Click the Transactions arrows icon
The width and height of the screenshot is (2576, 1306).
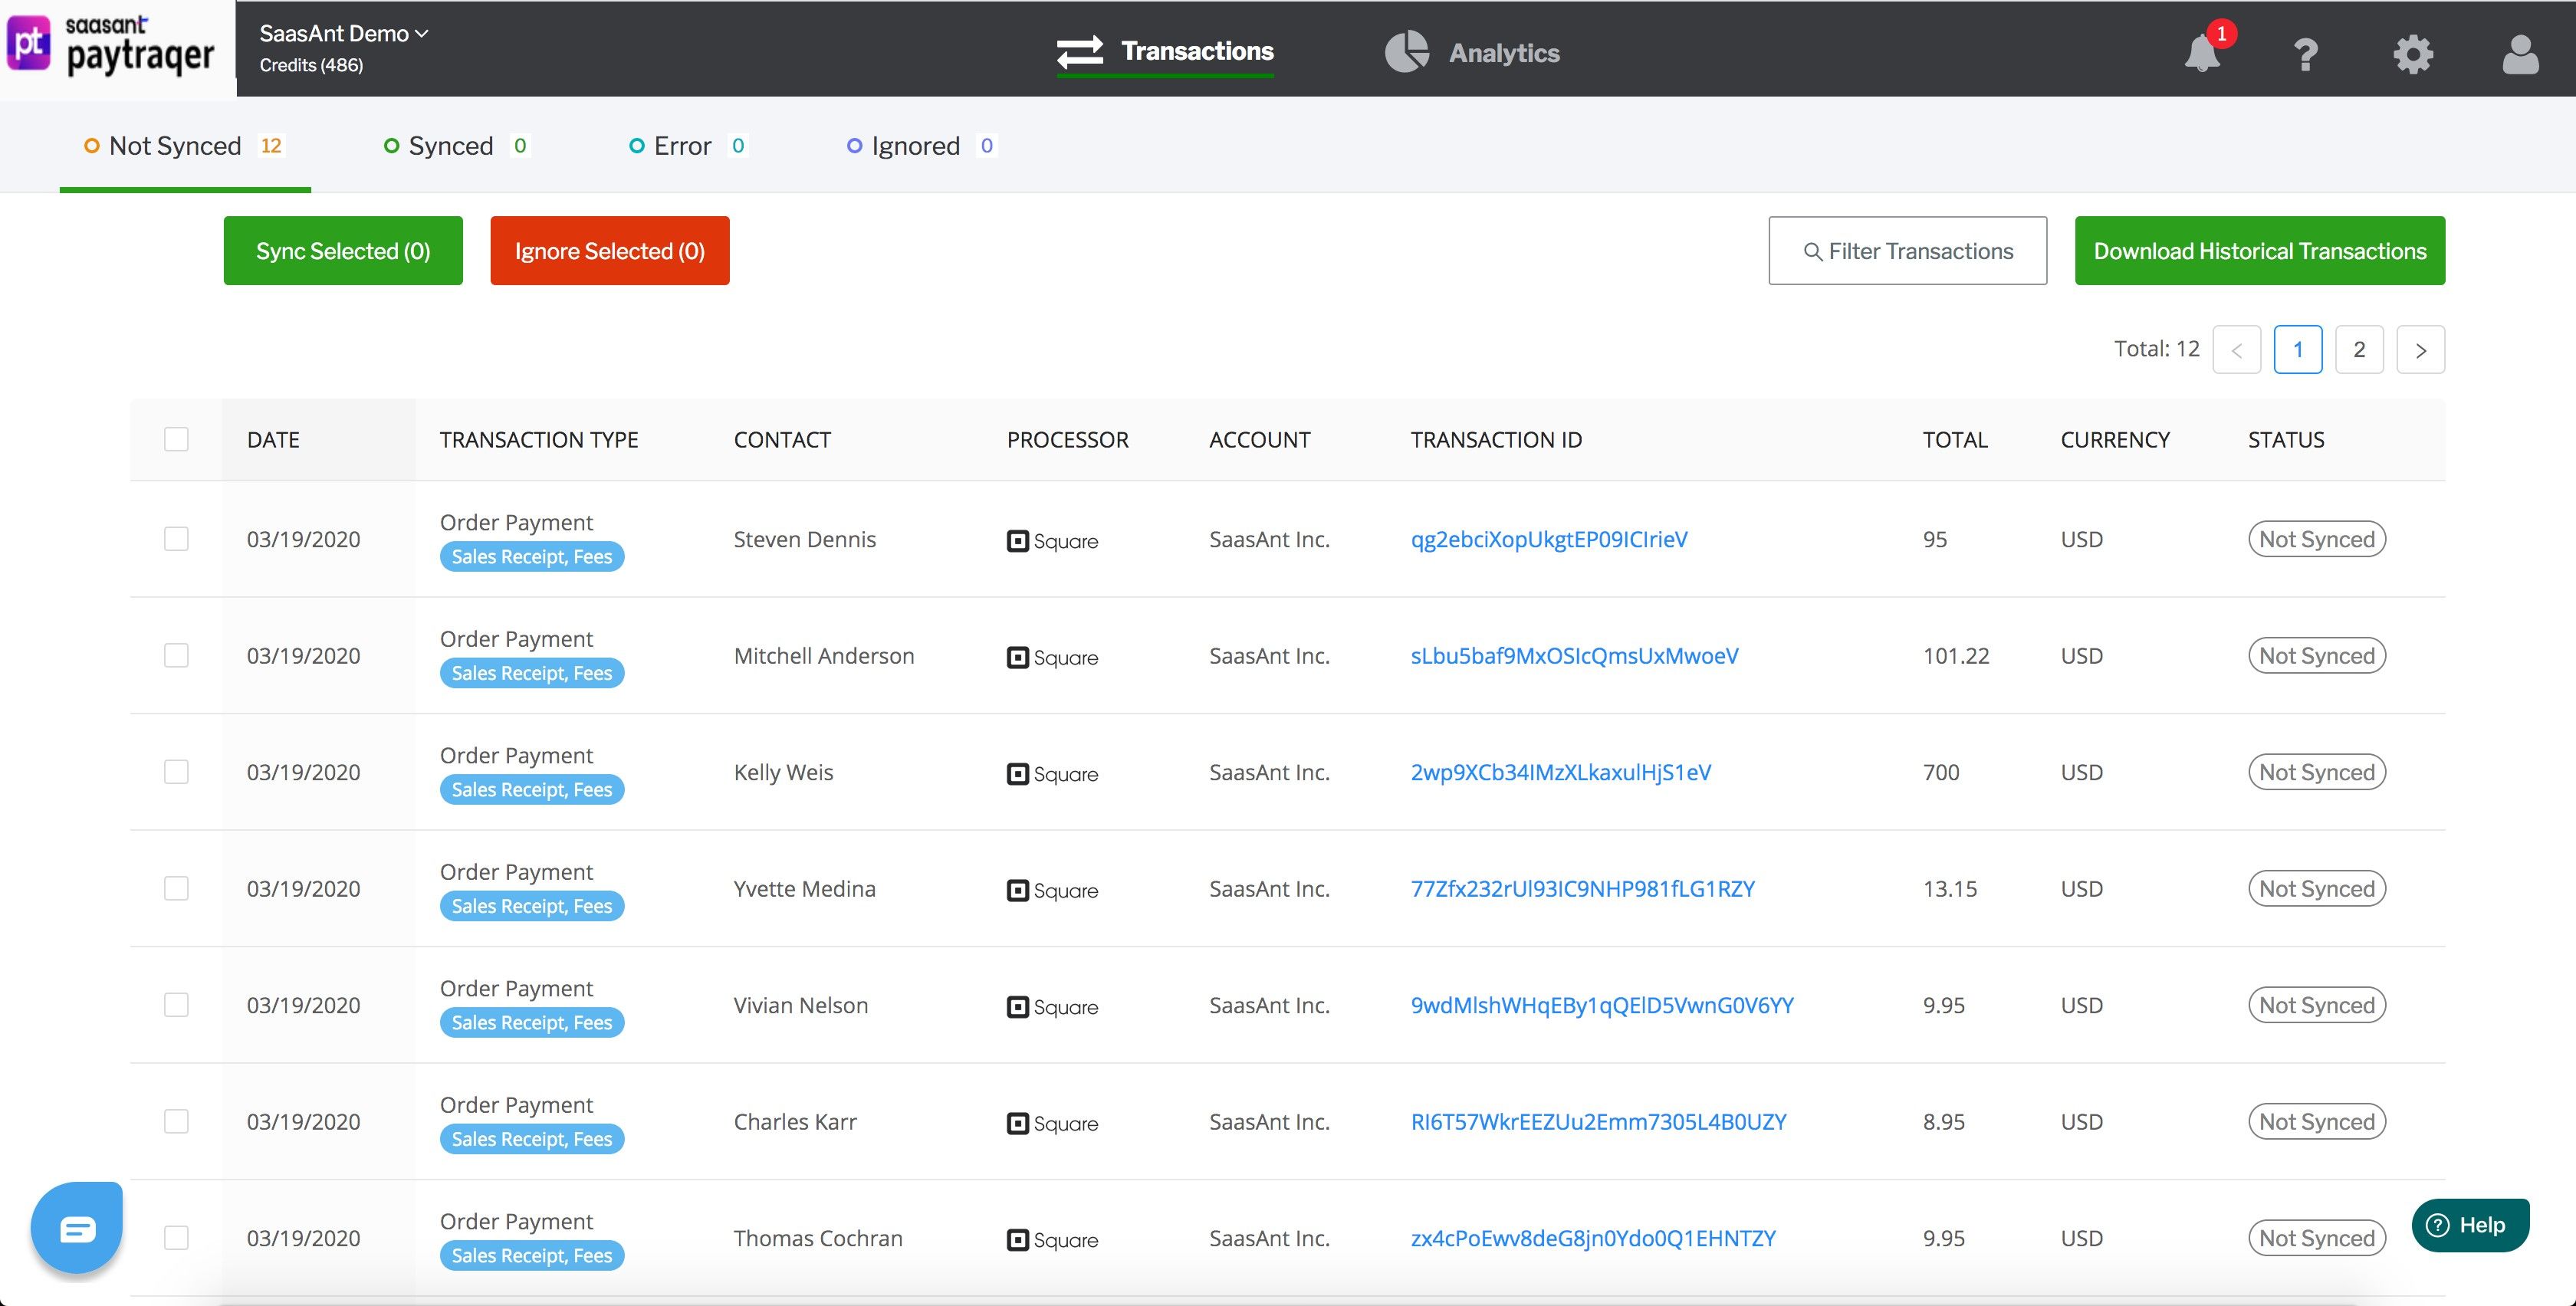point(1080,51)
